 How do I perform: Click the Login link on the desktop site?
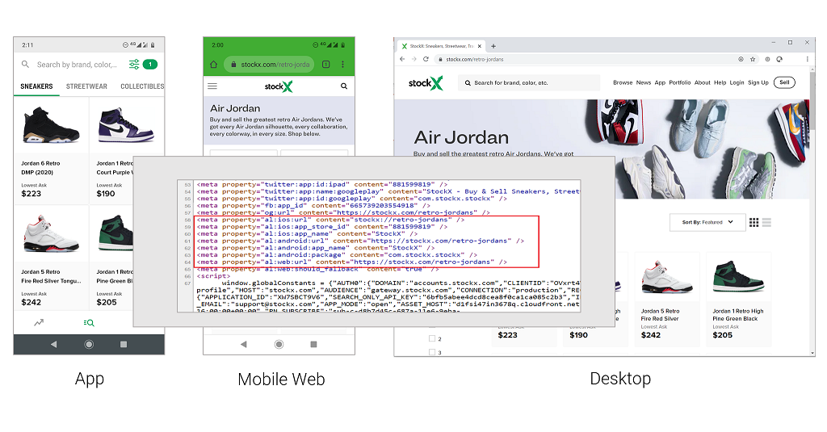coord(737,83)
